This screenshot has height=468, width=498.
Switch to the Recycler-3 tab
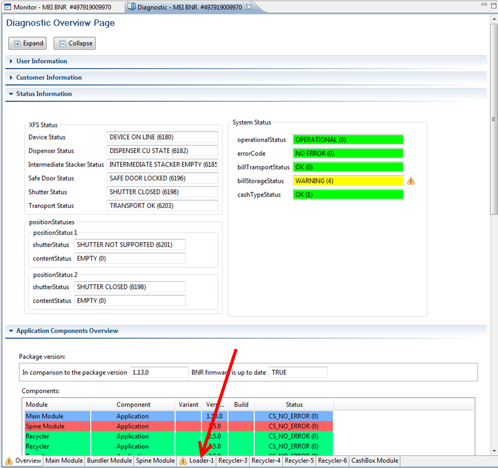(x=233, y=460)
